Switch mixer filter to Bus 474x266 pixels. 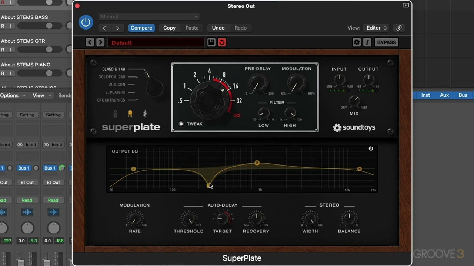[463, 95]
